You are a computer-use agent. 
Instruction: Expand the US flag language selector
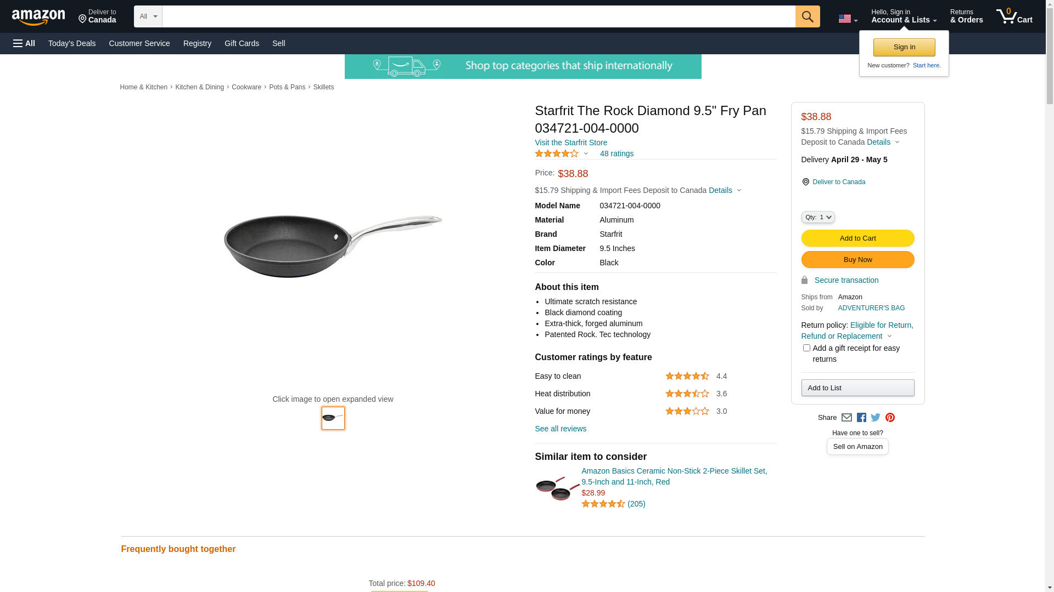tap(848, 19)
